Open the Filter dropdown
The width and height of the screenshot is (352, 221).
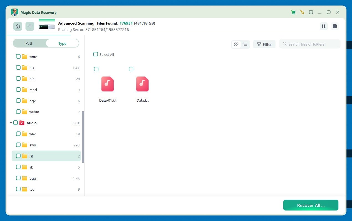coord(264,44)
